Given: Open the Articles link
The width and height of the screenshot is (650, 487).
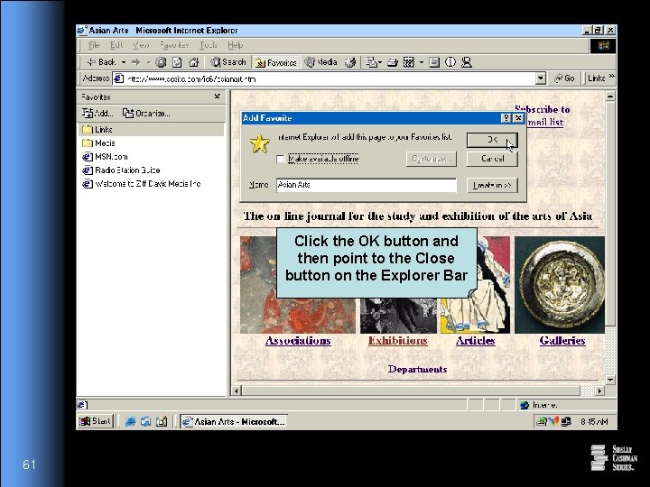Looking at the screenshot, I should pos(476,340).
